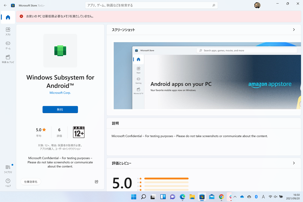The width and height of the screenshot is (303, 202).
Task: Click the search box for apps and games
Action: tap(151, 5)
